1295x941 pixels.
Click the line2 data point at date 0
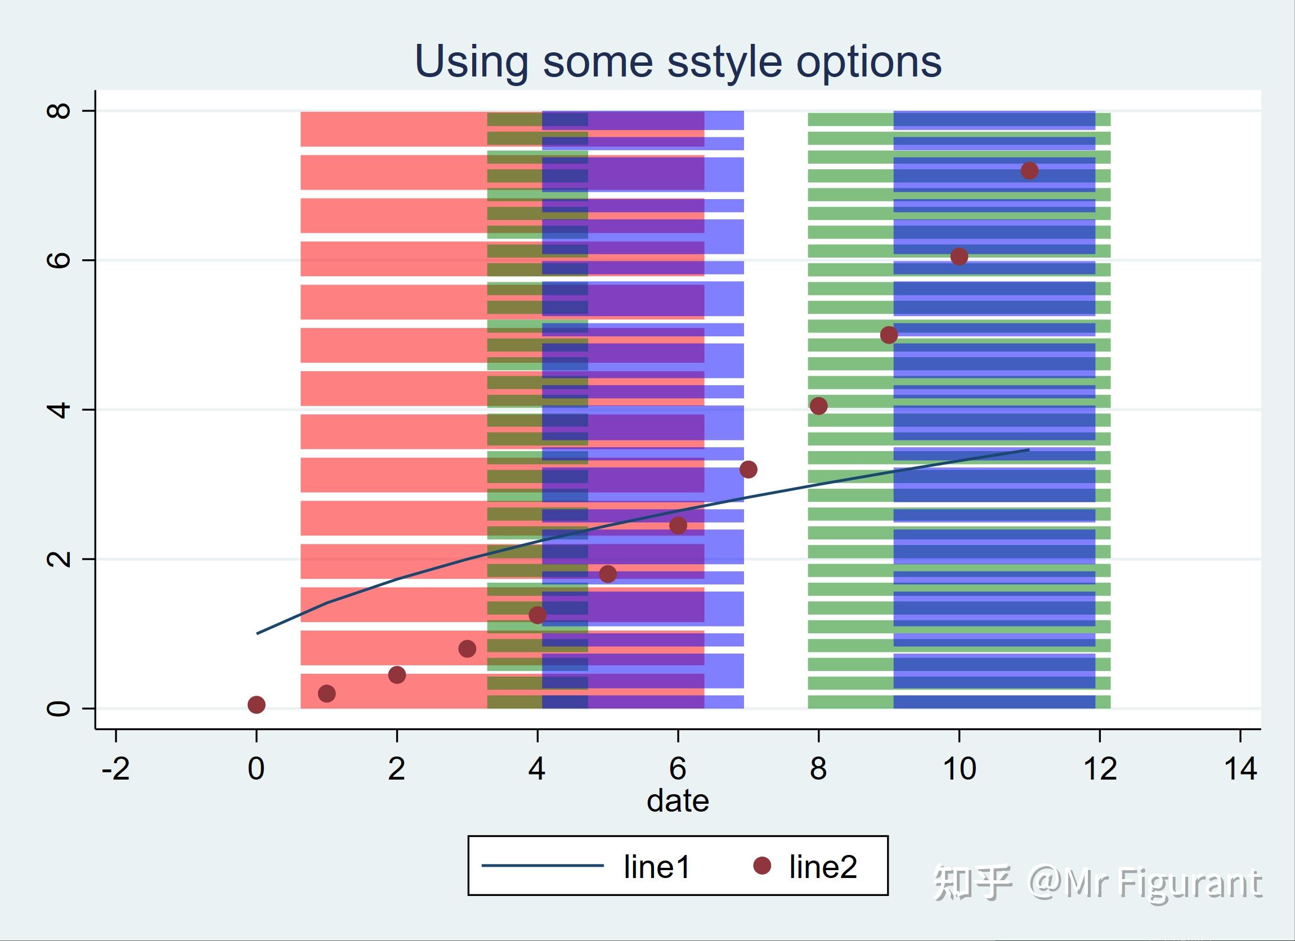[x=257, y=705]
